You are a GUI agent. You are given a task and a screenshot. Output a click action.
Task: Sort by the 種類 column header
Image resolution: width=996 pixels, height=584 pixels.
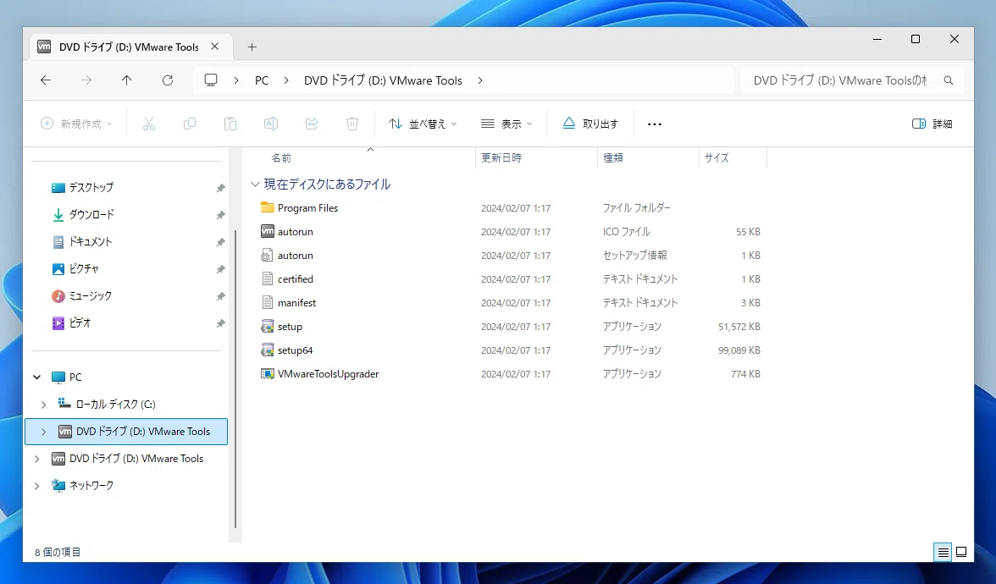[x=613, y=158]
